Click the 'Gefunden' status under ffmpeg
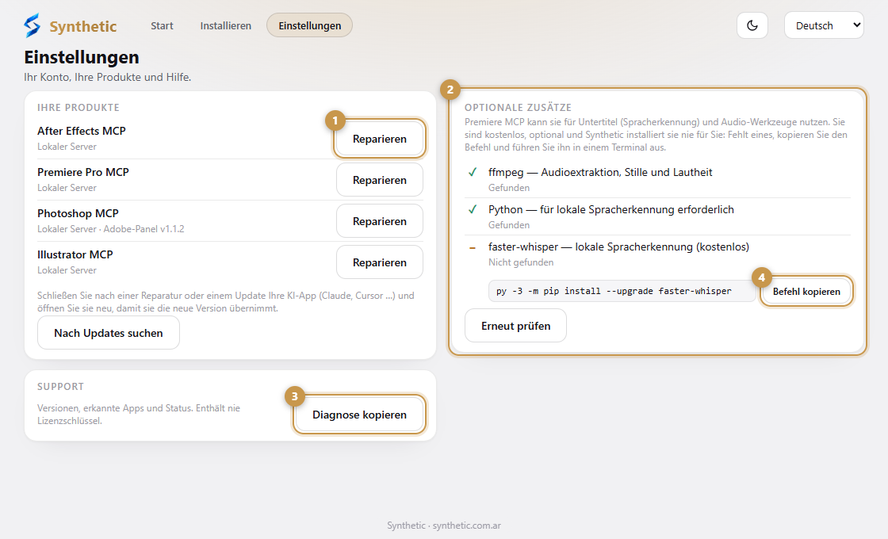Viewport: 888px width, 539px height. click(509, 187)
